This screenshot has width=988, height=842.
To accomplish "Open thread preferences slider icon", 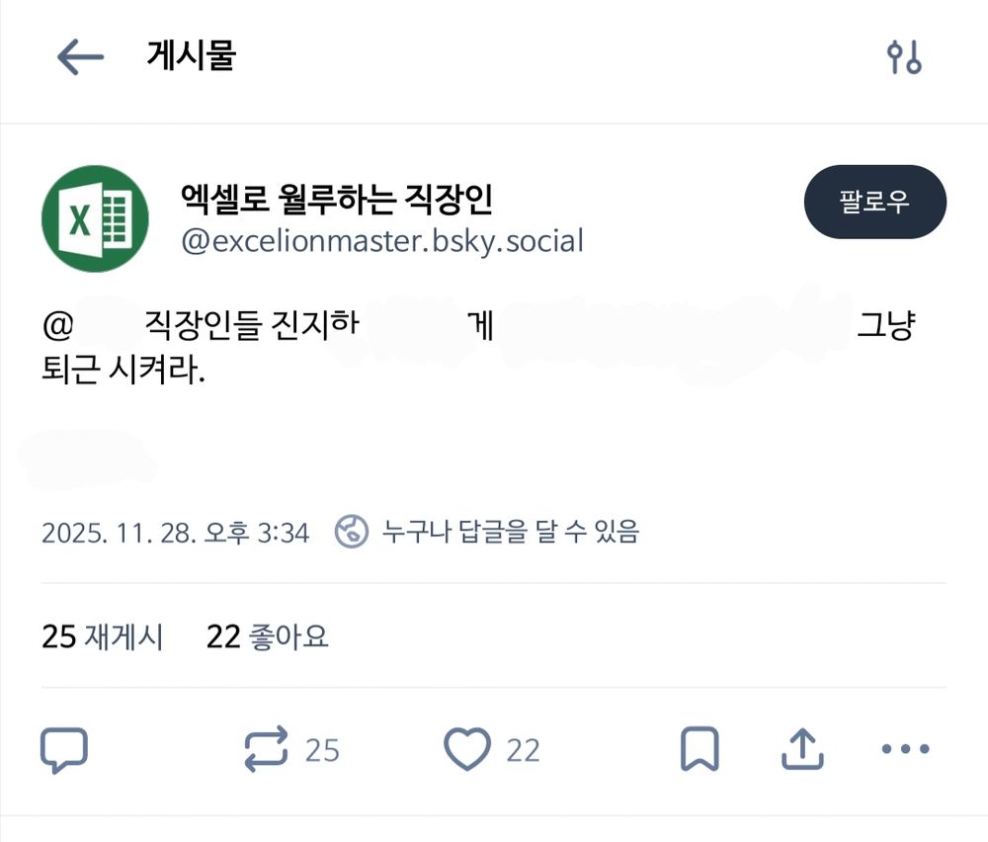I will (x=904, y=57).
